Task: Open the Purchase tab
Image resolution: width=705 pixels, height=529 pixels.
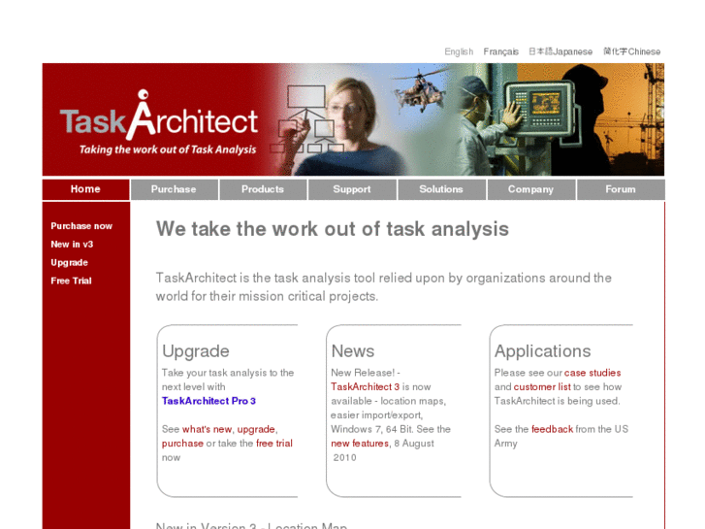Action: (x=174, y=189)
